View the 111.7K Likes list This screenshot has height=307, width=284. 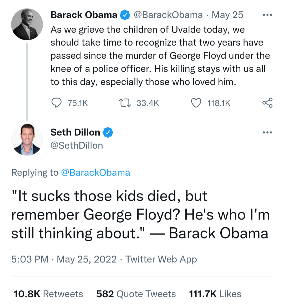pos(215,294)
